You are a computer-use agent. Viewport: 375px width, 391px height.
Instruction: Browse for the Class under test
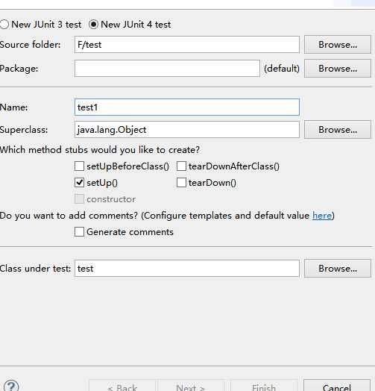point(338,269)
